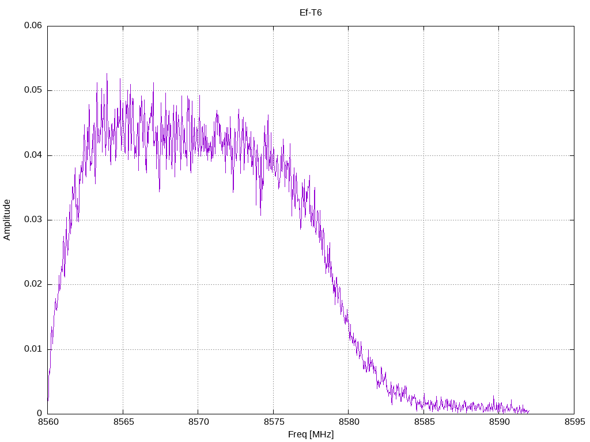Click x-axis tick label 8575
Viewport: 590px width, 442px height.
(x=274, y=422)
